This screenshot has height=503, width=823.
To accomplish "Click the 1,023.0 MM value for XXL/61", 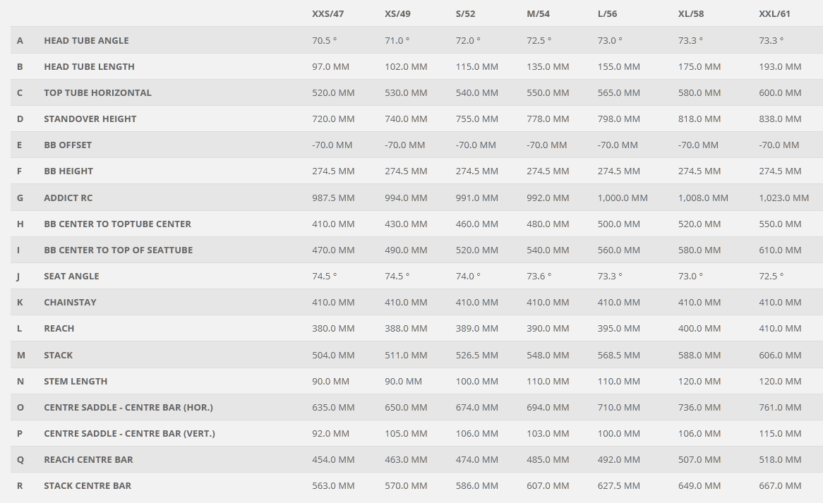I will pos(783,198).
